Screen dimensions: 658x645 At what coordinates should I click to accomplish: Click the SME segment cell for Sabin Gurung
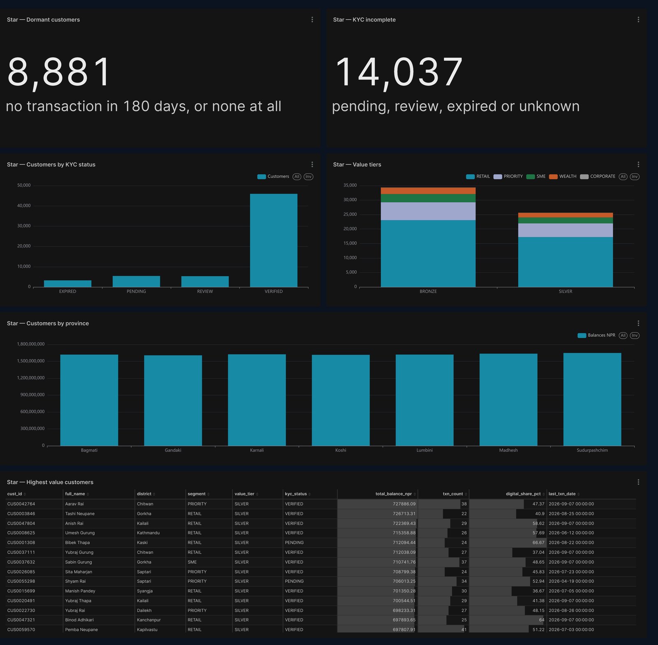192,562
